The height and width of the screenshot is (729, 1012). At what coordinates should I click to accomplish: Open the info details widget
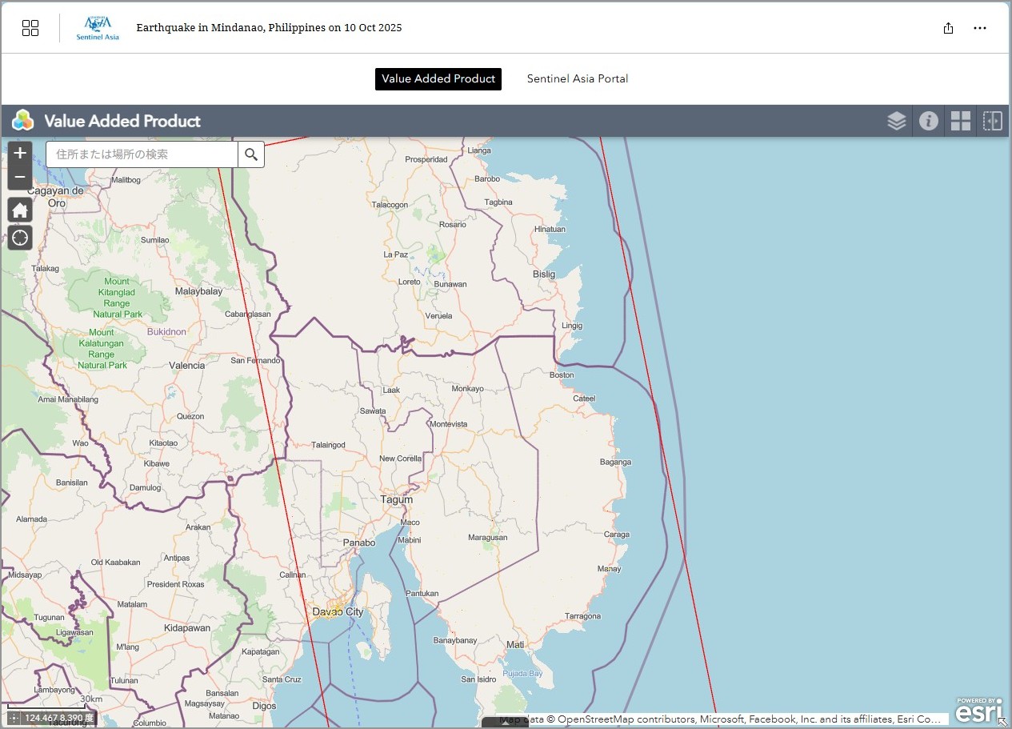928,121
